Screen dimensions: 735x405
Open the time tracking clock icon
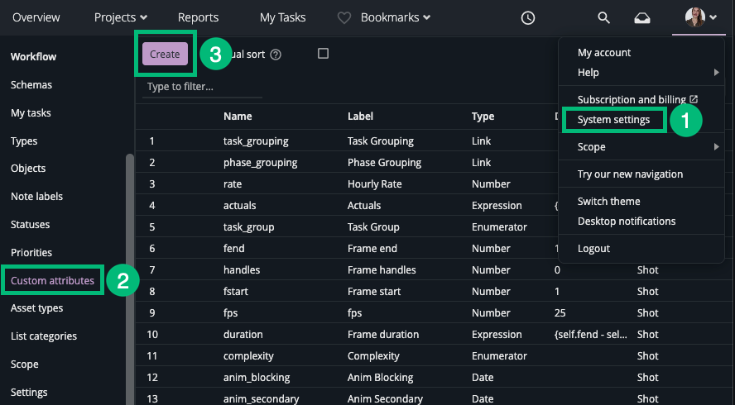pos(527,17)
